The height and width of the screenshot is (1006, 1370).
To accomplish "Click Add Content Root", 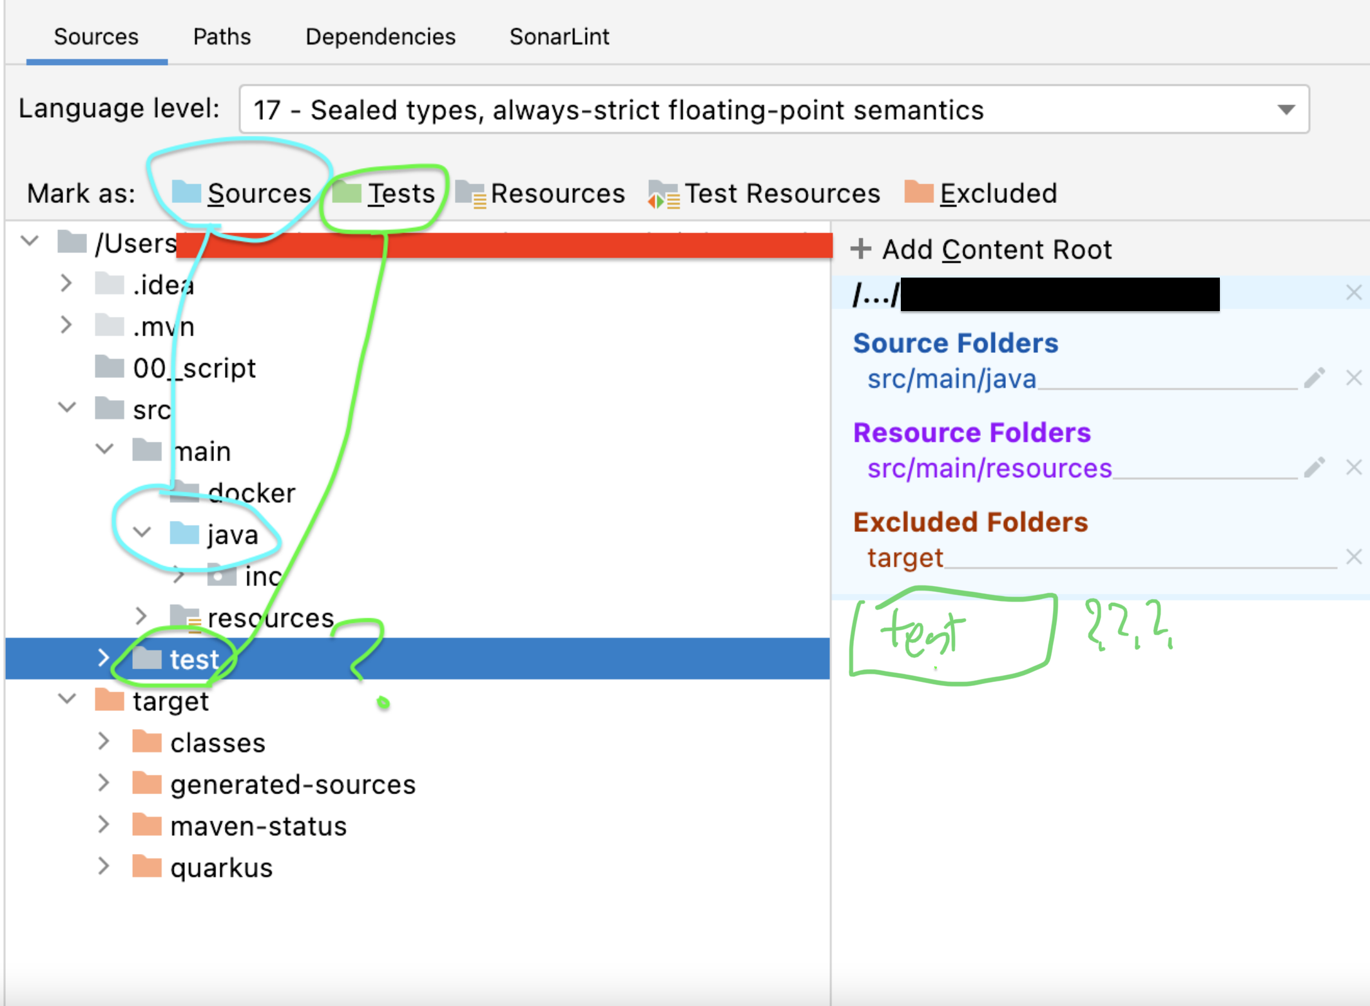I will [x=981, y=249].
